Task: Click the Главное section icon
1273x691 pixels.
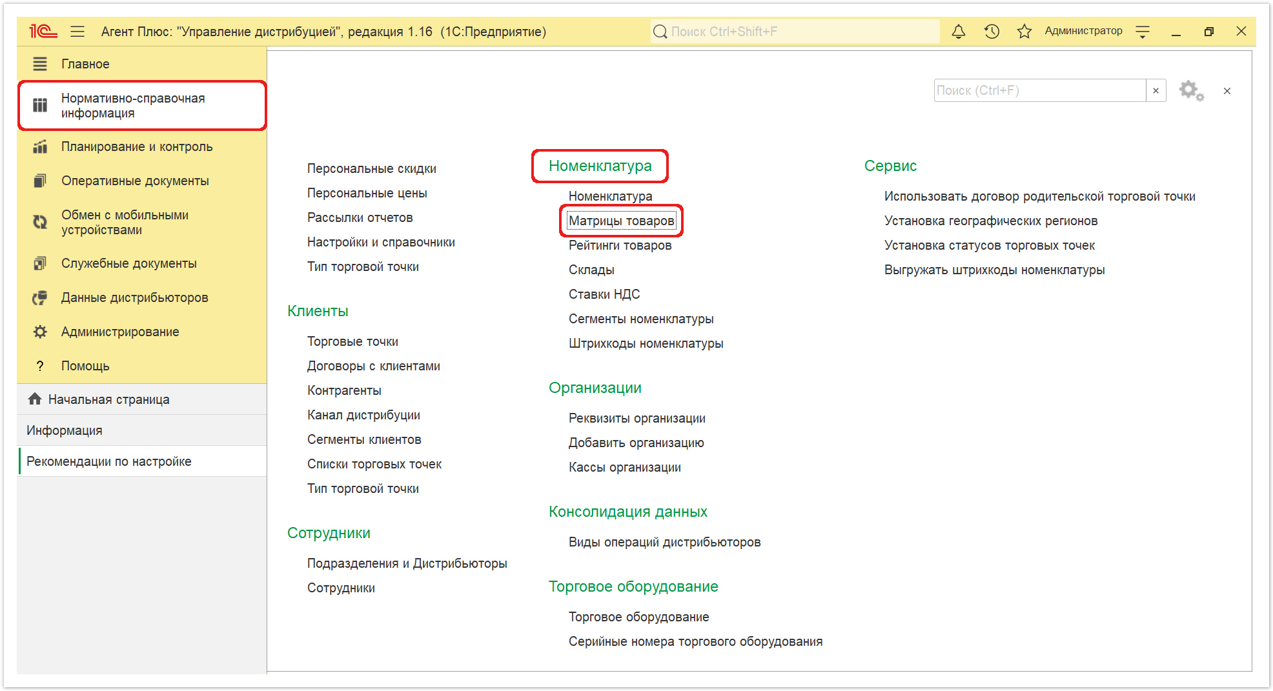Action: point(40,64)
